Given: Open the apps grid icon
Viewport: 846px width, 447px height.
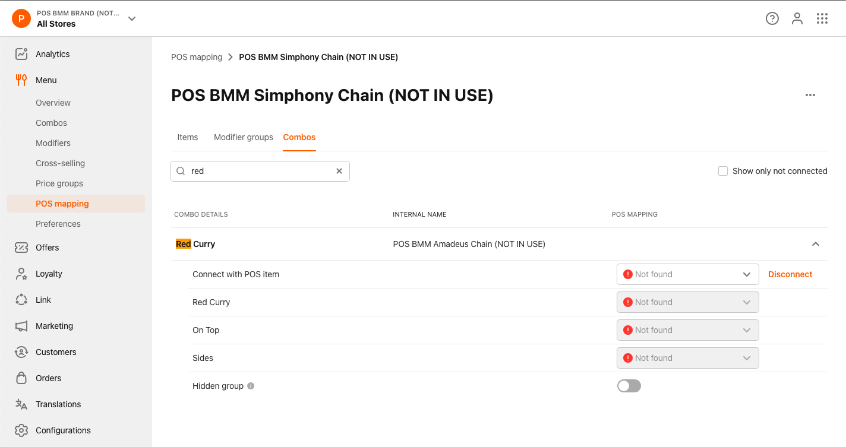Looking at the screenshot, I should pos(822,18).
